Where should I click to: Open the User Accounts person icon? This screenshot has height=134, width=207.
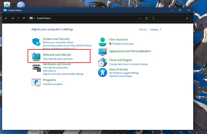tap(102, 42)
